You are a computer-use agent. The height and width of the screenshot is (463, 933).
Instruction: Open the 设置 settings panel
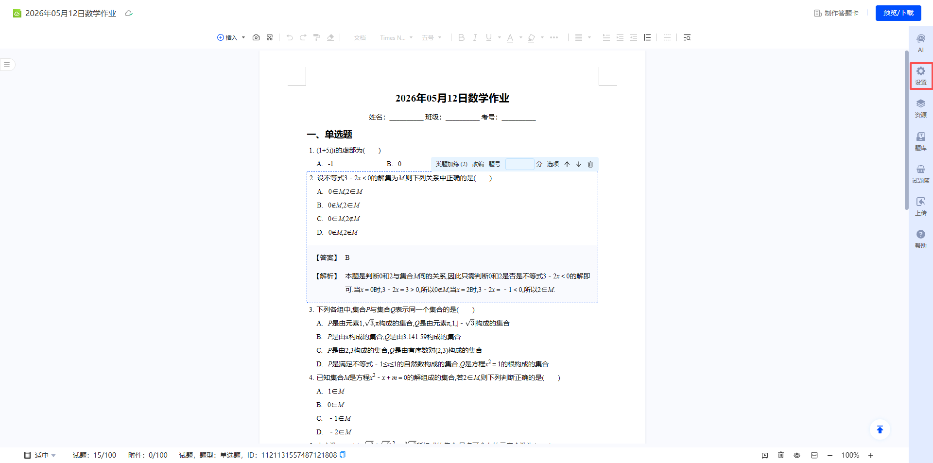(x=920, y=76)
